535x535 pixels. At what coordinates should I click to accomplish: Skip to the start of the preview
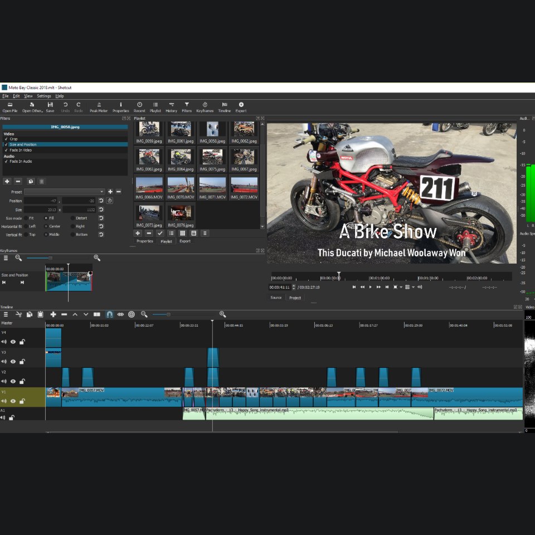click(354, 287)
